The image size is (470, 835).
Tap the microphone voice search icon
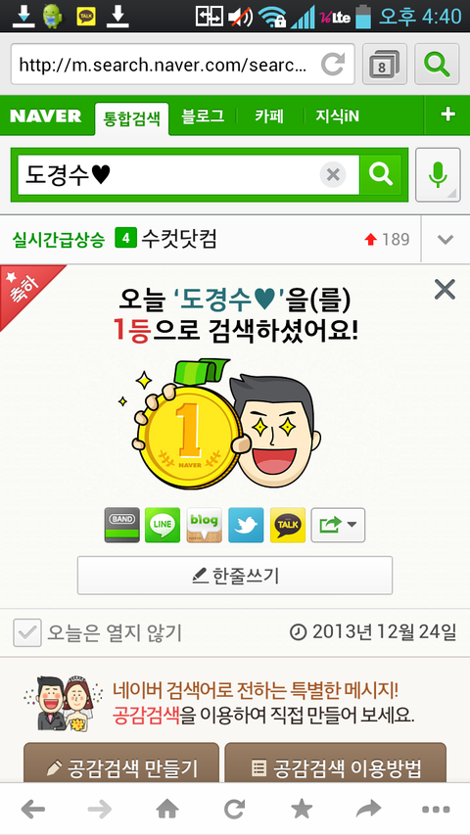(438, 174)
